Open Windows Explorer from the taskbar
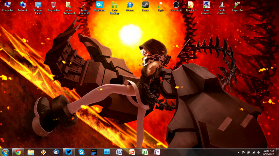The width and height of the screenshot is (279, 156). click(x=31, y=152)
